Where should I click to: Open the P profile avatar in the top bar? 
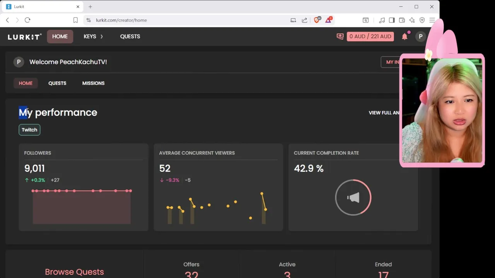tap(420, 36)
